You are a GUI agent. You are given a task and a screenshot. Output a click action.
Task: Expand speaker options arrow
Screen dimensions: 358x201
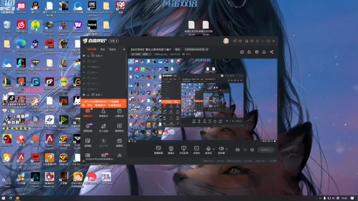click(x=226, y=149)
